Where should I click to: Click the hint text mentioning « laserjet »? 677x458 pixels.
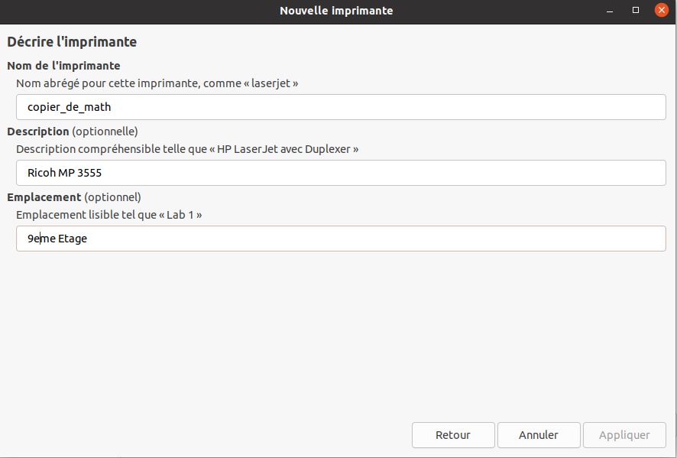(x=157, y=83)
